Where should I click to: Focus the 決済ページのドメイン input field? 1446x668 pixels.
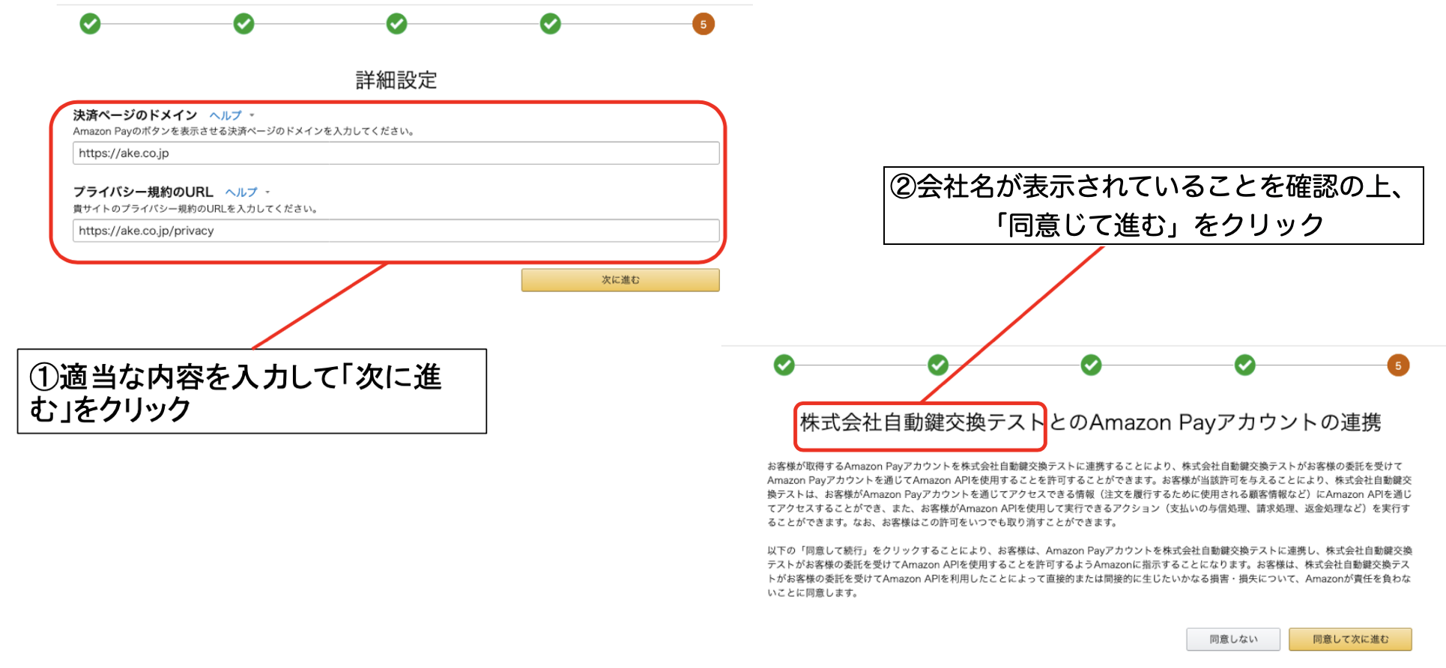tap(396, 153)
